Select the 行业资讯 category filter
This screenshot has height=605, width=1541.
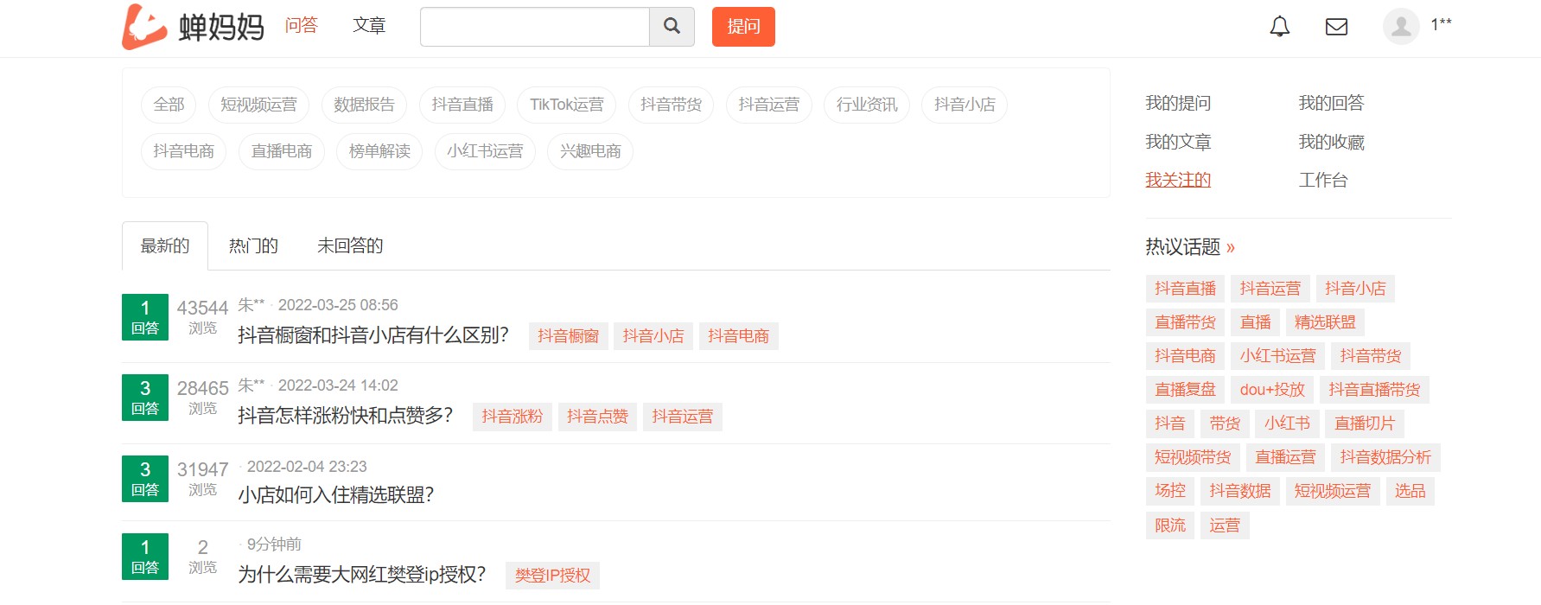click(867, 105)
